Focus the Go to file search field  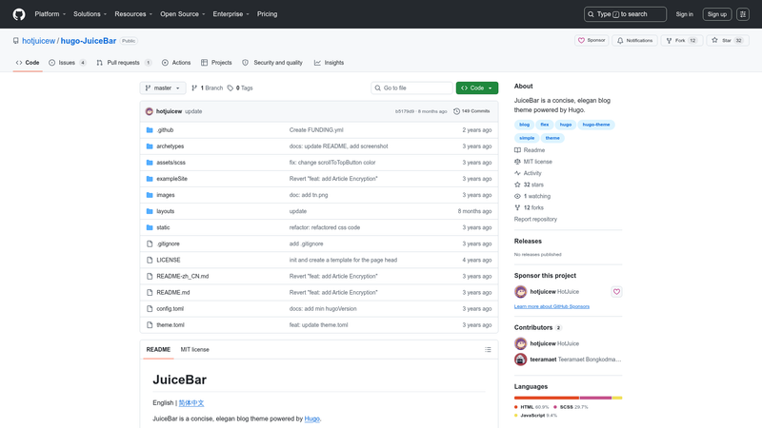pyautogui.click(x=411, y=88)
